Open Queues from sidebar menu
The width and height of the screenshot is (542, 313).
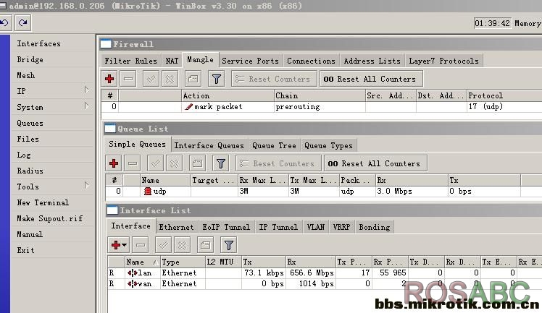point(30,123)
